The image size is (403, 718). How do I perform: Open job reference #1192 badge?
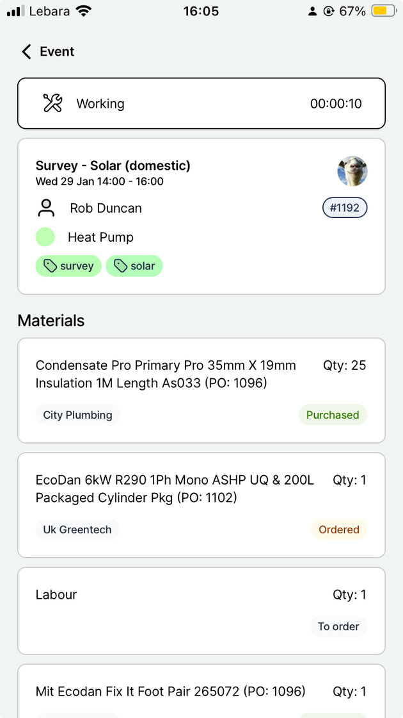point(345,208)
